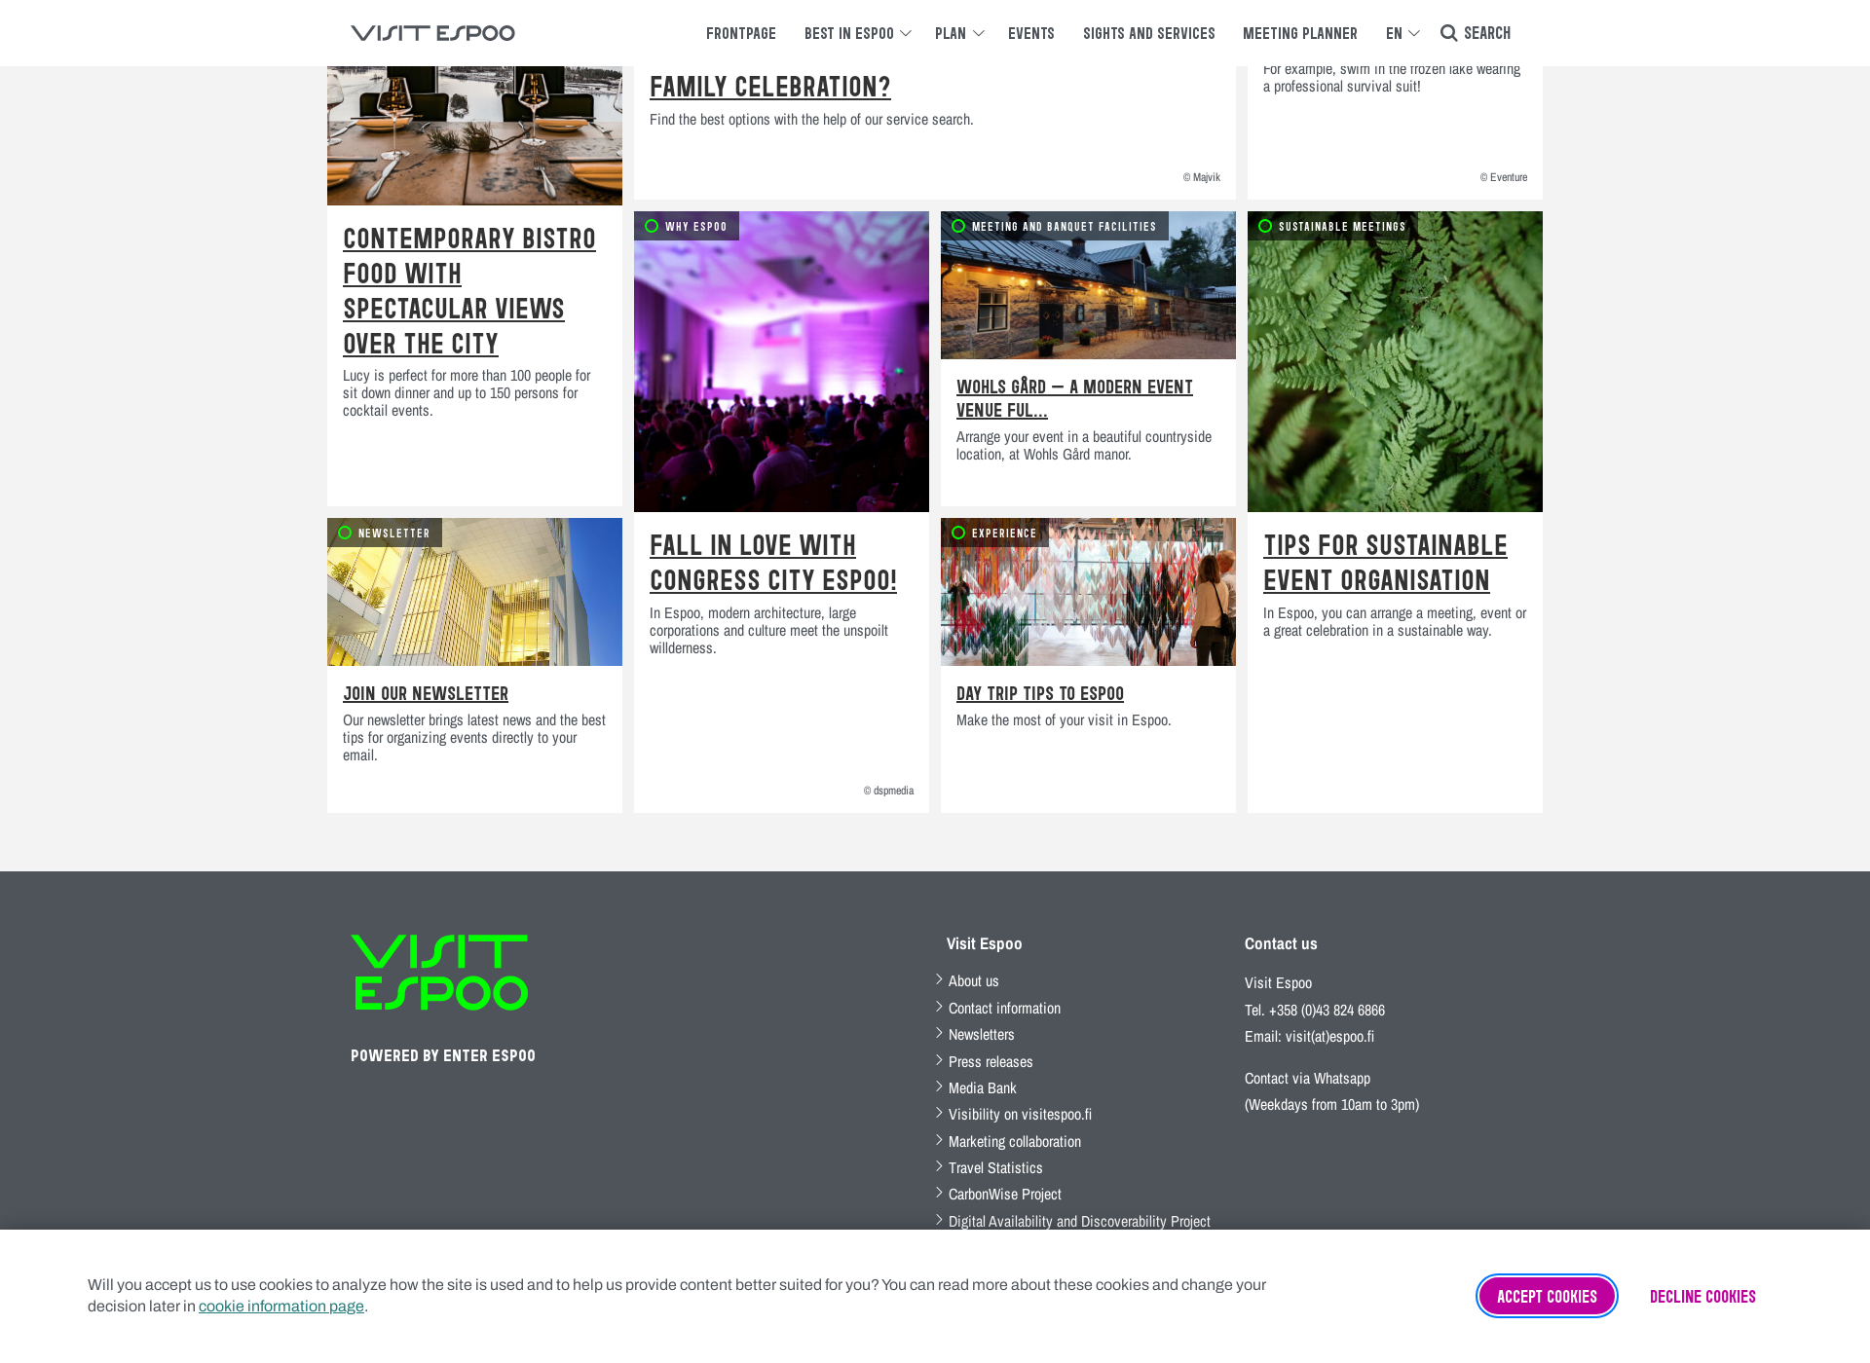Click the Meeting and Banquet Facilities green circle icon

click(958, 227)
